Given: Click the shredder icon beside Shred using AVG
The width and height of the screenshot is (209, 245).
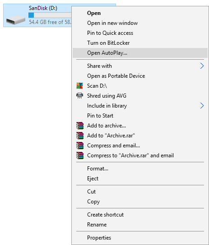Looking at the screenshot, I should 79,96.
